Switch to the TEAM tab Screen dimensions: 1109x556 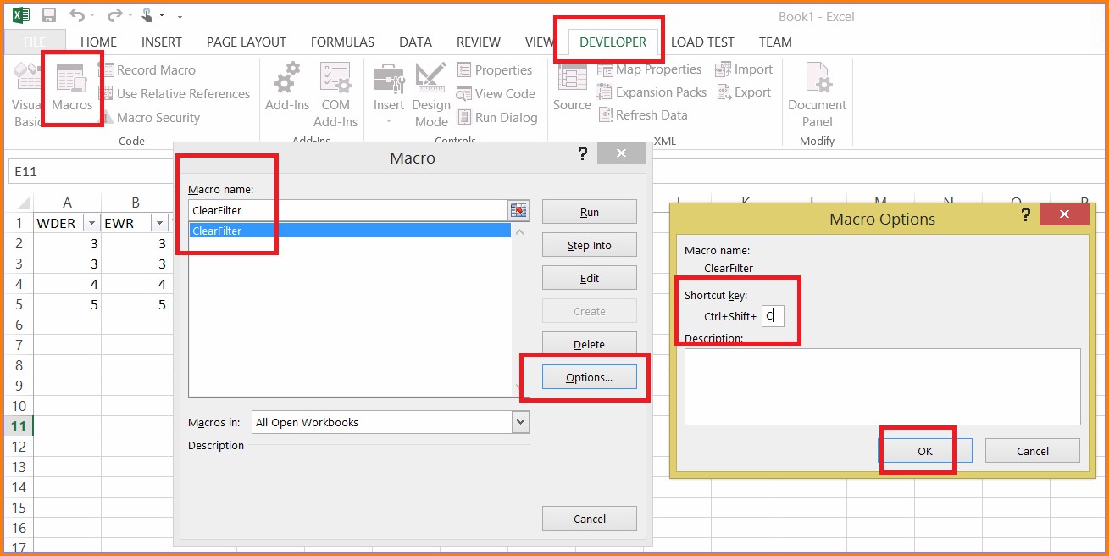[775, 42]
